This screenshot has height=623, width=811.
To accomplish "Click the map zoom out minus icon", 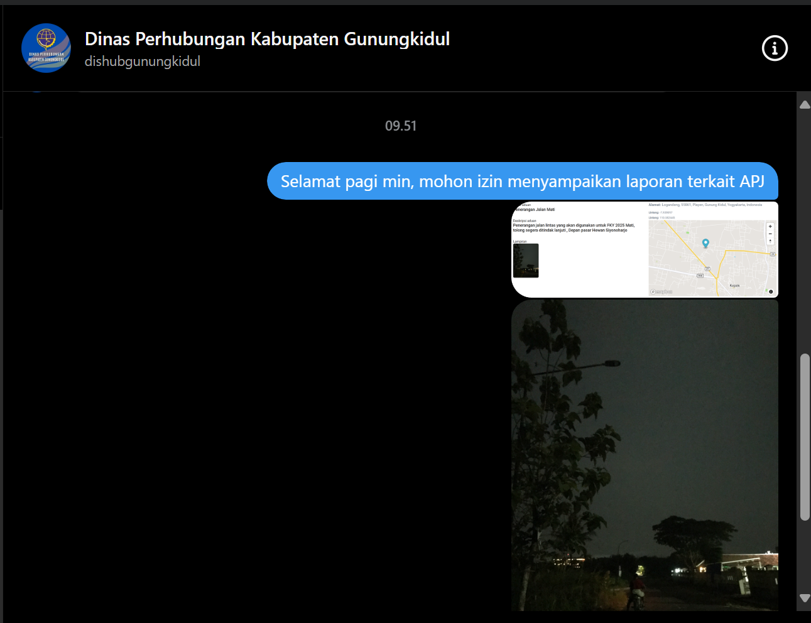I will click(770, 234).
